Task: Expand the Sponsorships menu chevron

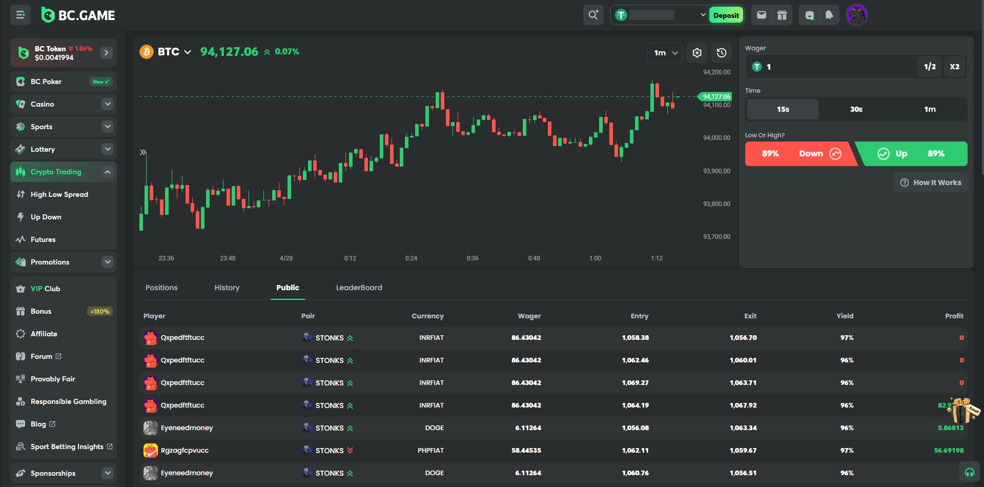Action: point(108,473)
